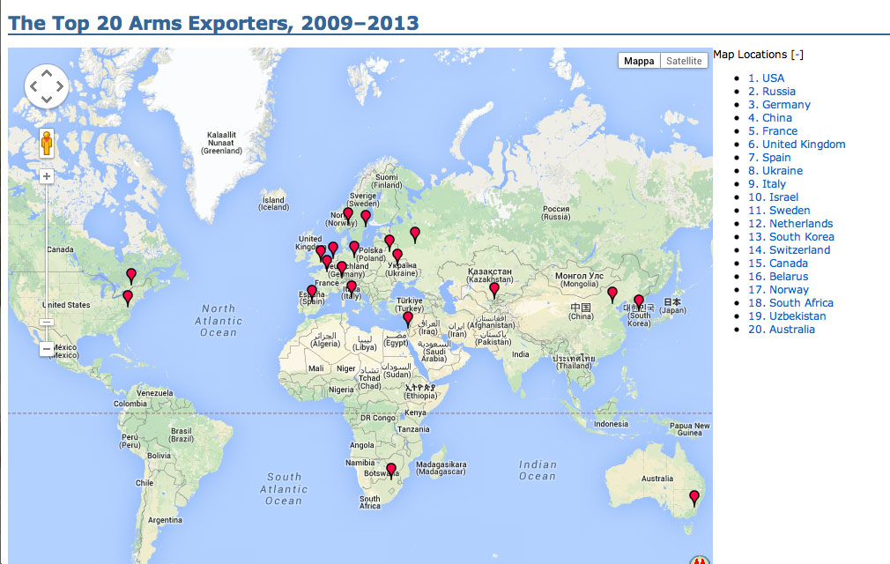This screenshot has width=890, height=564.
Task: Collapse the Map Locations list
Action: pyautogui.click(x=797, y=55)
